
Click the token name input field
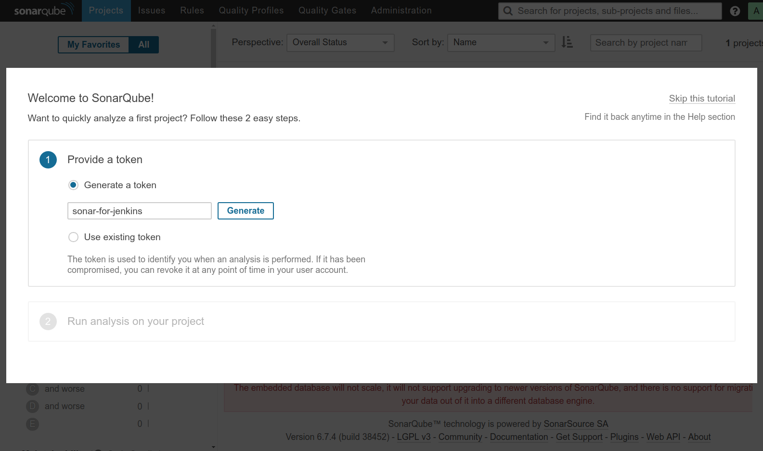click(140, 211)
